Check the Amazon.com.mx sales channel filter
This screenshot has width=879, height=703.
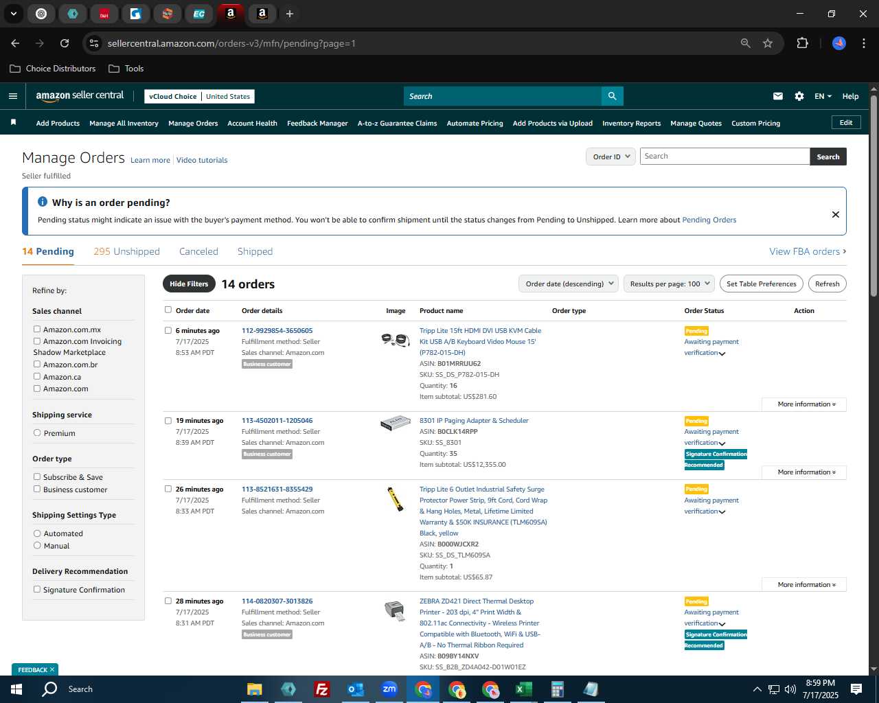pos(37,330)
